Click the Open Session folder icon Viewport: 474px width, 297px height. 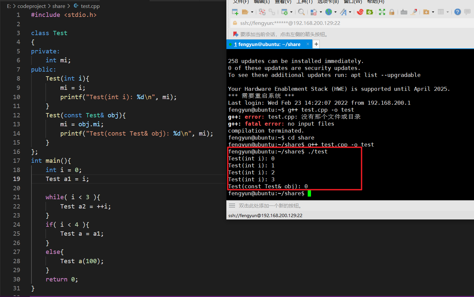(245, 12)
